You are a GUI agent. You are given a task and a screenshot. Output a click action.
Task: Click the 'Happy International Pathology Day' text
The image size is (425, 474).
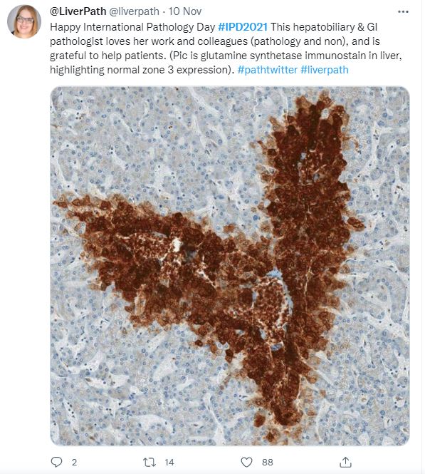(x=132, y=27)
